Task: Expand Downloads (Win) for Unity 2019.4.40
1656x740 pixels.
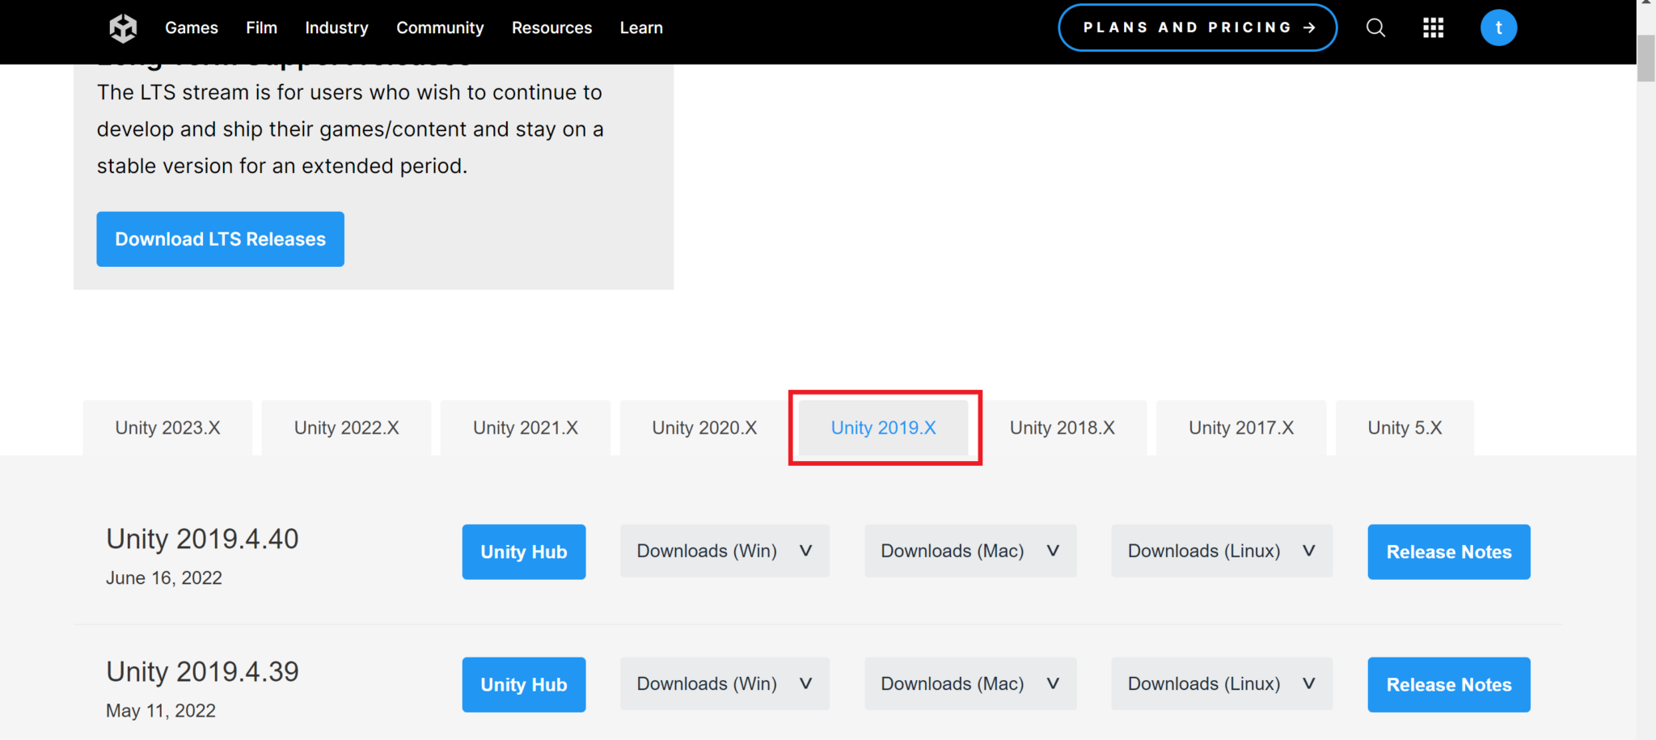Action: click(724, 552)
